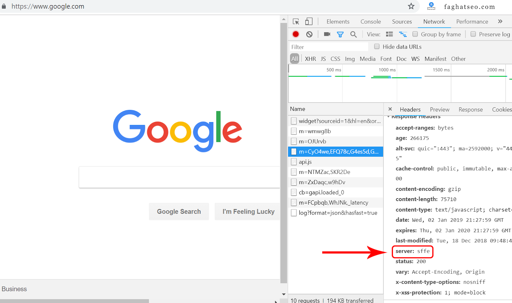
Task: Show the overview waterfall view icon
Action: pyautogui.click(x=403, y=34)
